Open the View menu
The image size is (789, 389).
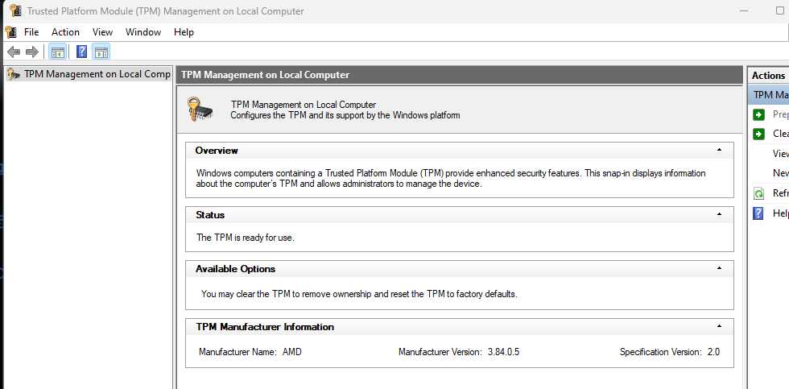pyautogui.click(x=103, y=32)
